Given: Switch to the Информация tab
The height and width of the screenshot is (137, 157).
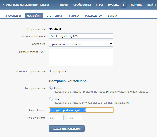Looking at the screenshot, I should (x=13, y=16).
